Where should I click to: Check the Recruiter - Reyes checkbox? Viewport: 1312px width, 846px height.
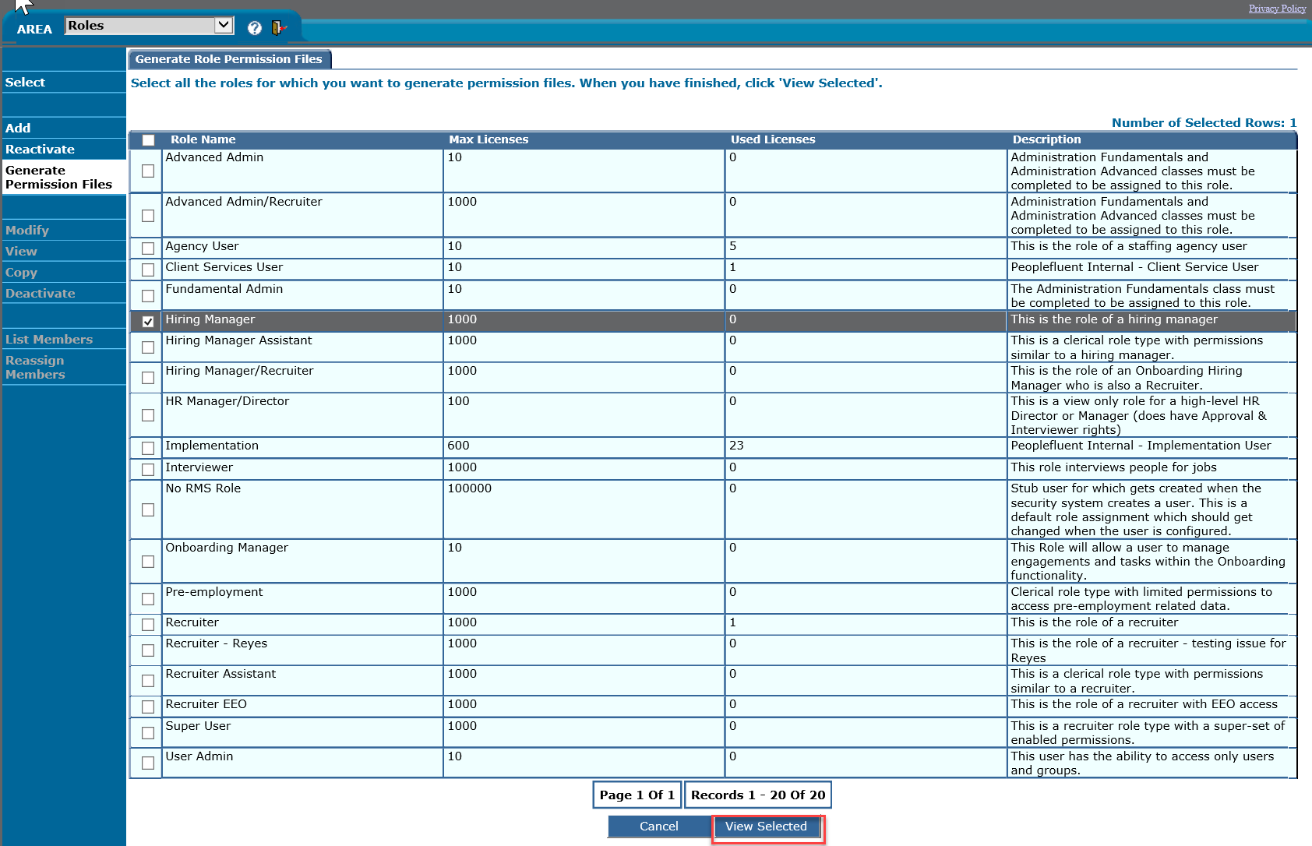click(x=148, y=650)
